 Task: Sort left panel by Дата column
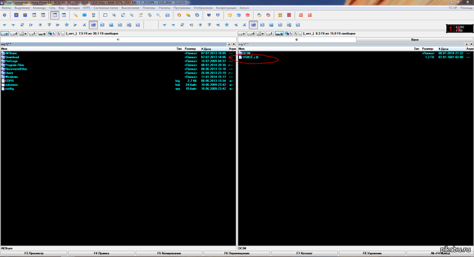214,49
